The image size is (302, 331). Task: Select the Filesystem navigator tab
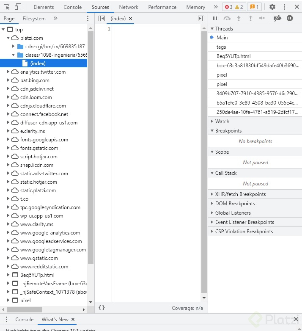pyautogui.click(x=34, y=18)
